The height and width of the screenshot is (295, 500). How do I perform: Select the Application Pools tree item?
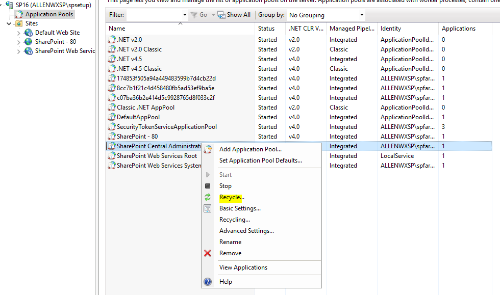click(x=49, y=14)
